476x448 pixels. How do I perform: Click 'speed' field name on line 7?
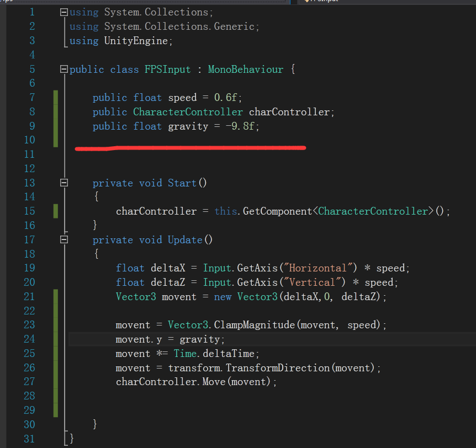click(x=182, y=98)
